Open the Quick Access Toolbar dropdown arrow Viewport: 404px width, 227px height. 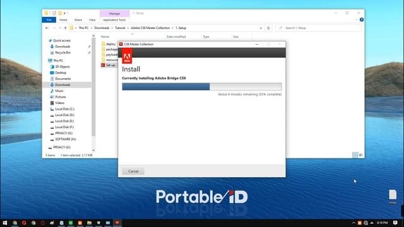click(64, 13)
